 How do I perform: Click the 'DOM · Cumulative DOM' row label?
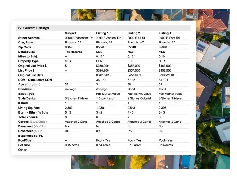click(35, 80)
